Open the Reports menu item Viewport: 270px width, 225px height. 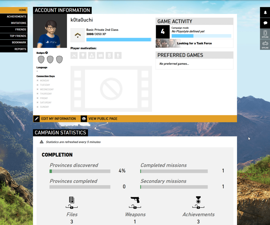14,49
